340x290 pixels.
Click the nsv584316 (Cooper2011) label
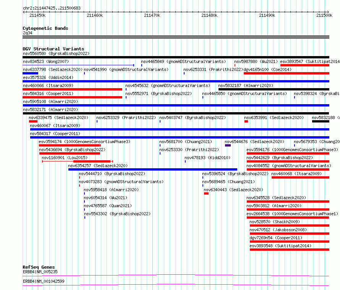point(48,93)
